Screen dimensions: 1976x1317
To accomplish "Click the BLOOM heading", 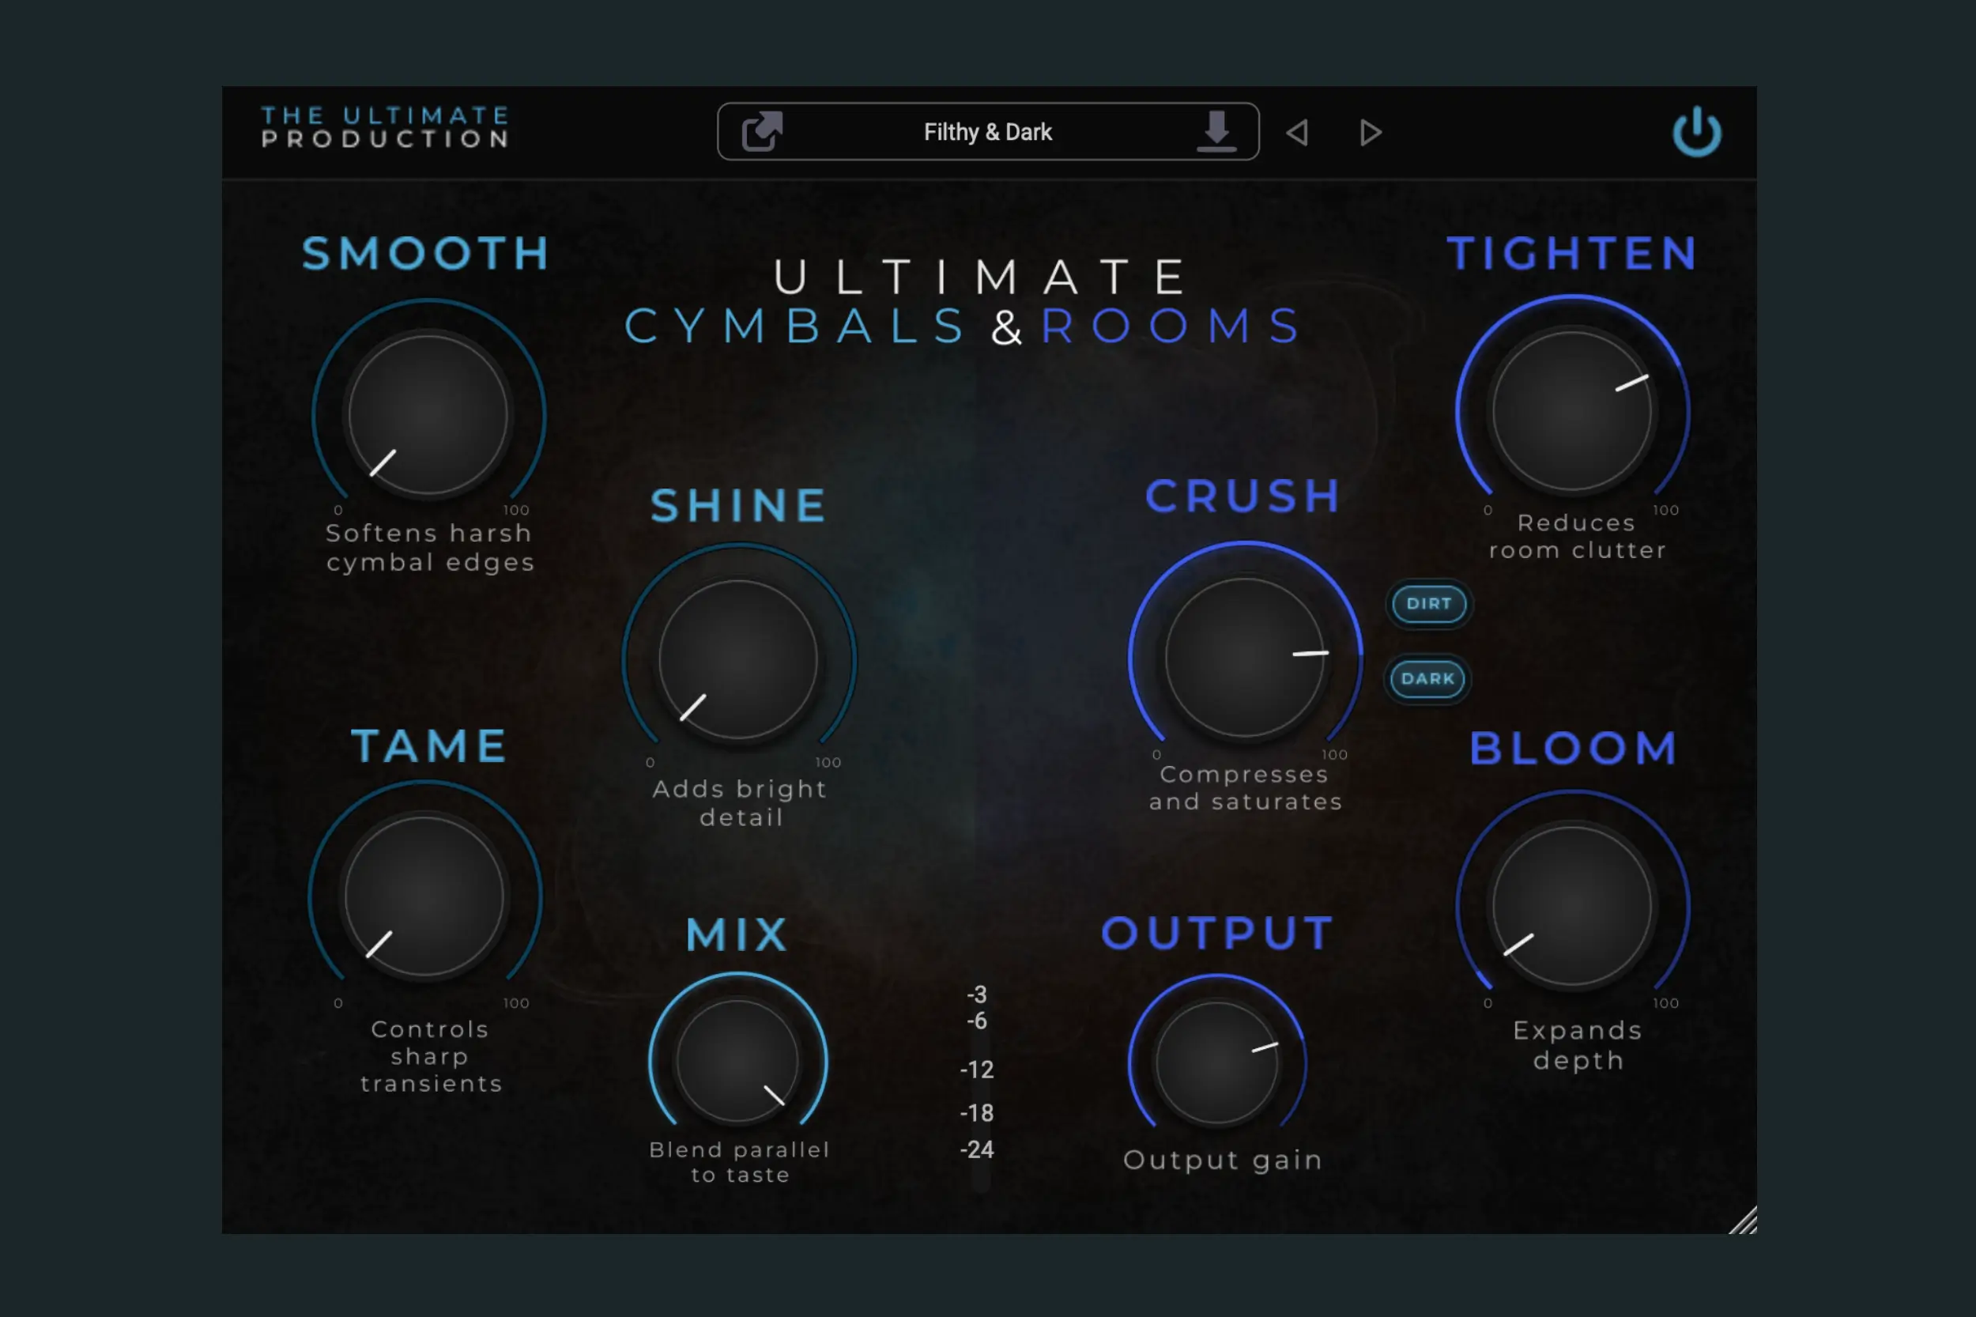I will click(1574, 748).
